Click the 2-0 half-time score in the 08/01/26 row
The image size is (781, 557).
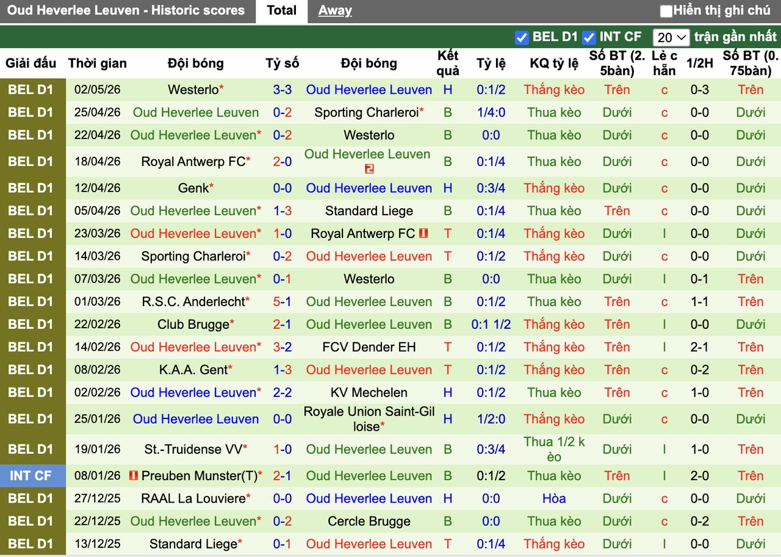[699, 476]
